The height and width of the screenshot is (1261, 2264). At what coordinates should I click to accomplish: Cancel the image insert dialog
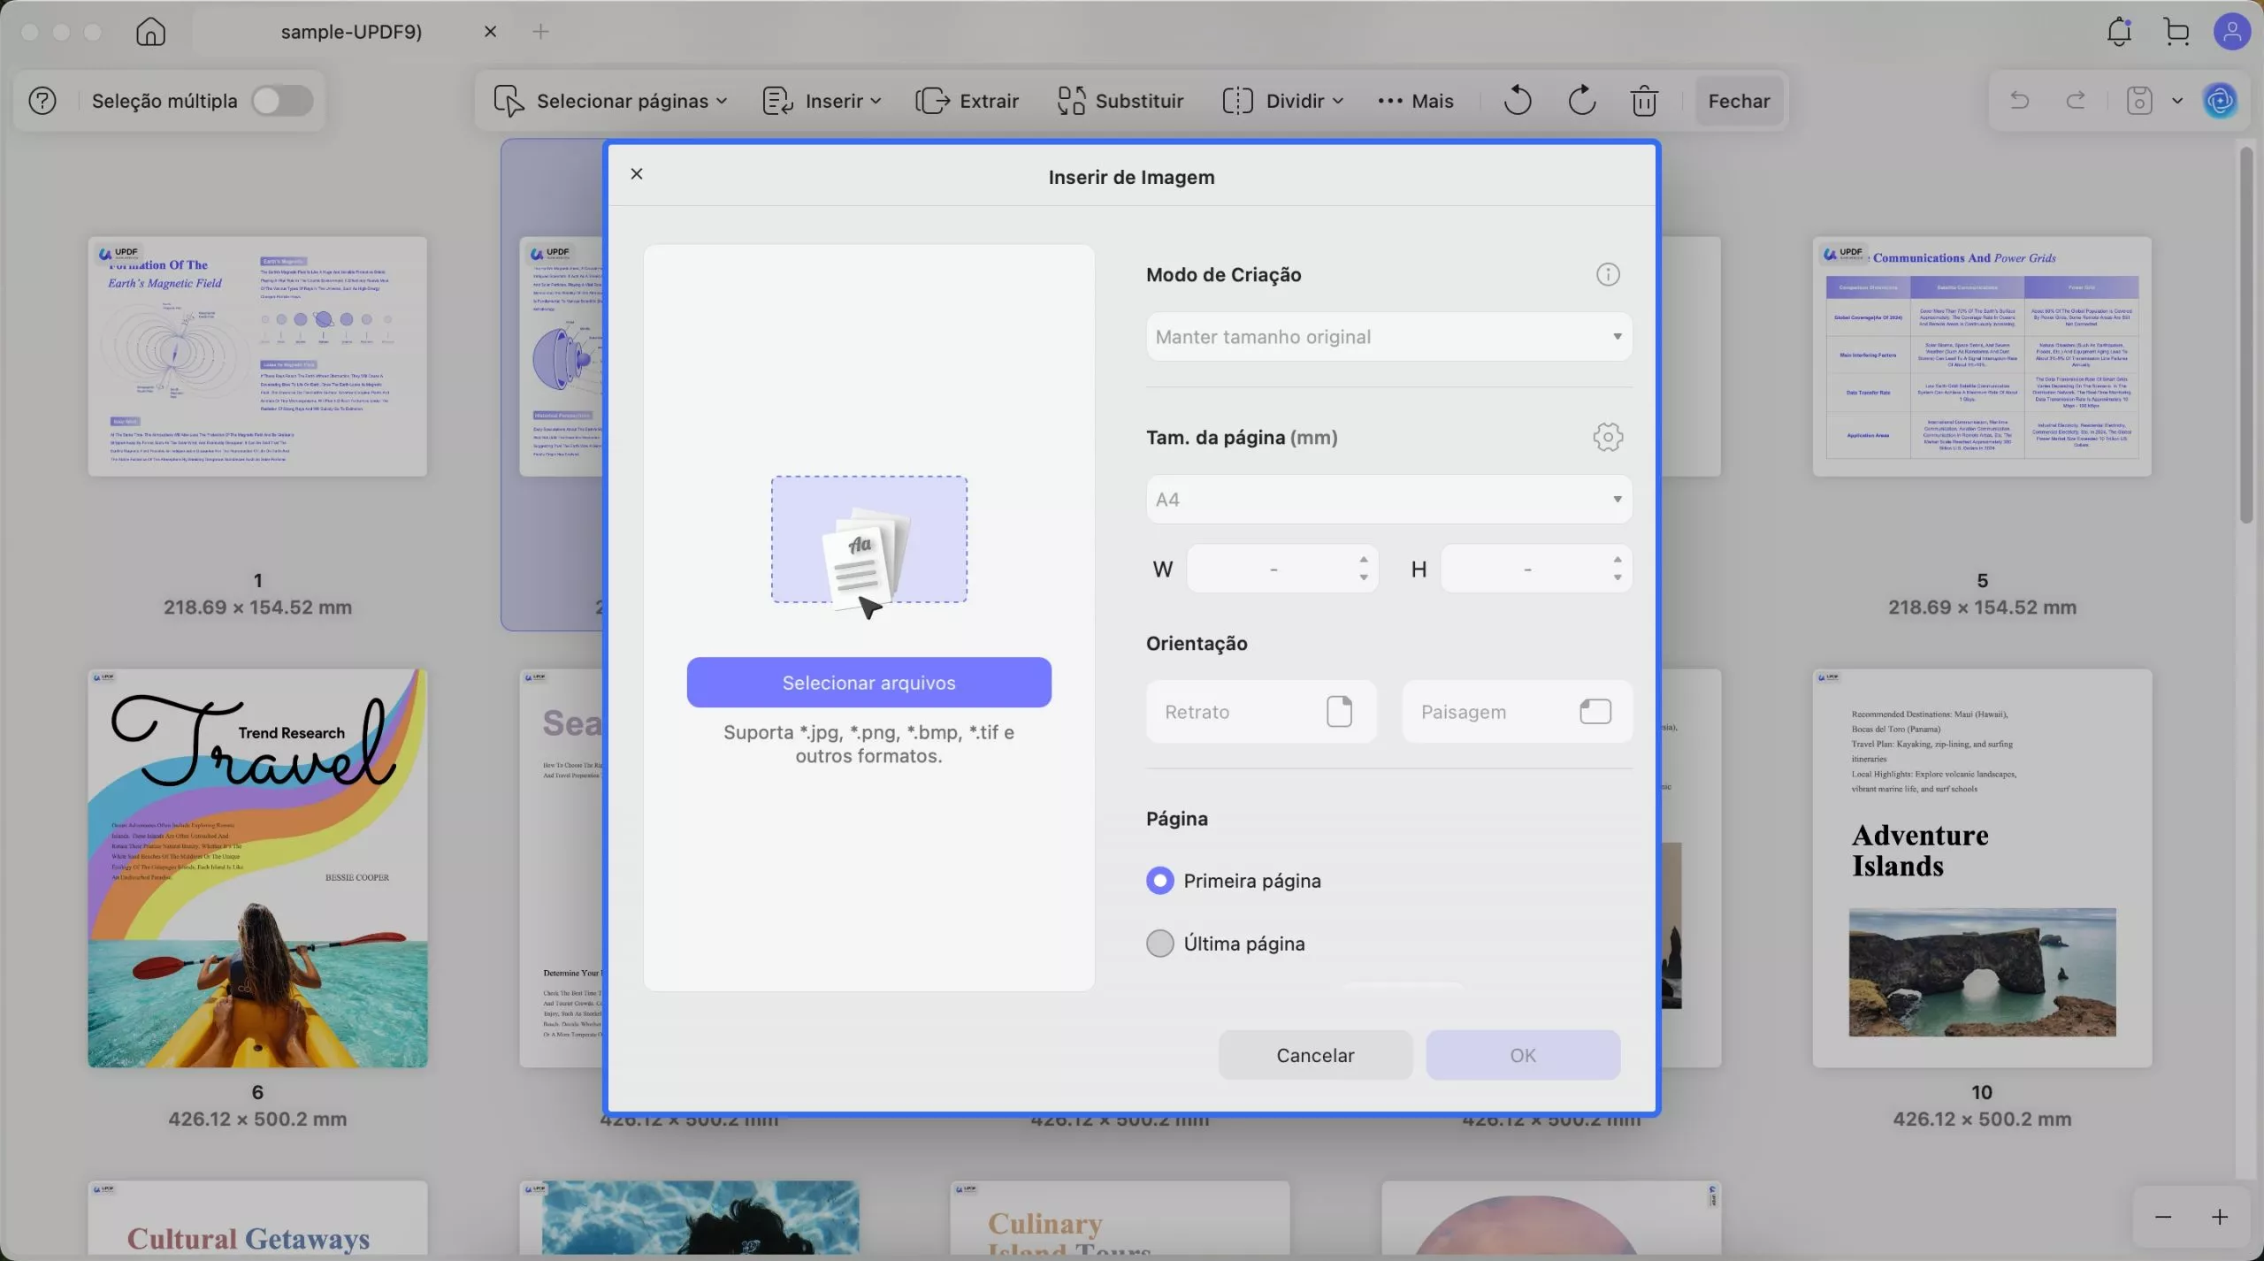pyautogui.click(x=1314, y=1054)
